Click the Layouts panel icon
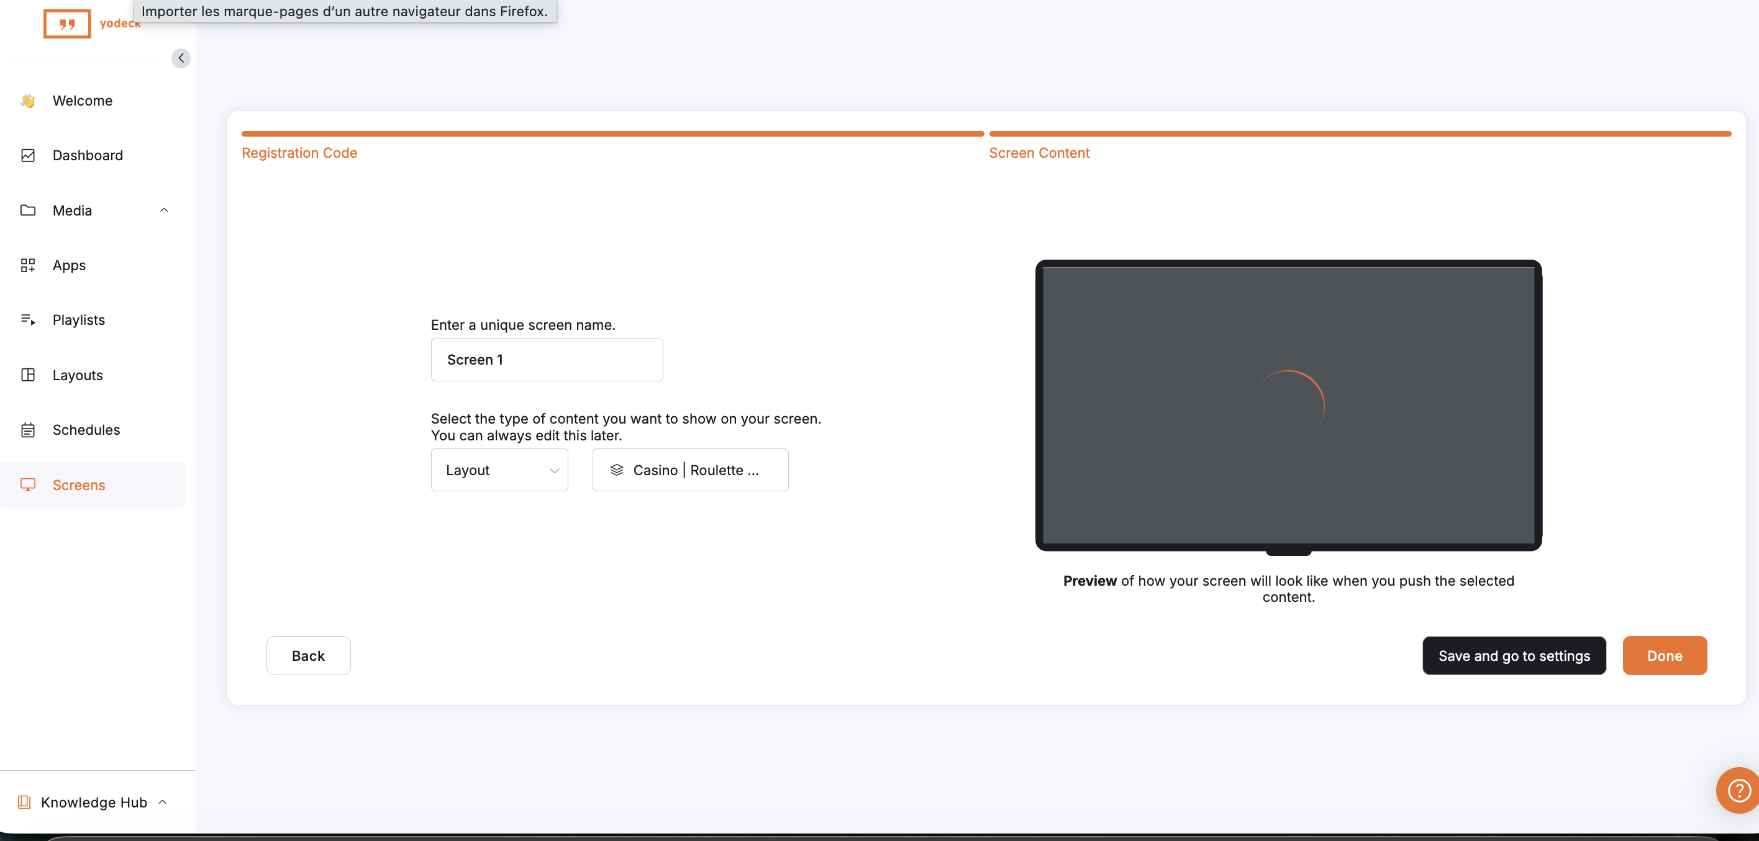The width and height of the screenshot is (1759, 841). point(28,375)
